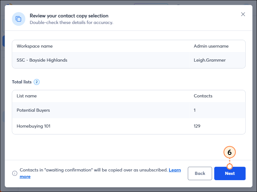The width and height of the screenshot is (257, 192).
Task: Select the Potential Buyers list row
Action: pyautogui.click(x=129, y=110)
